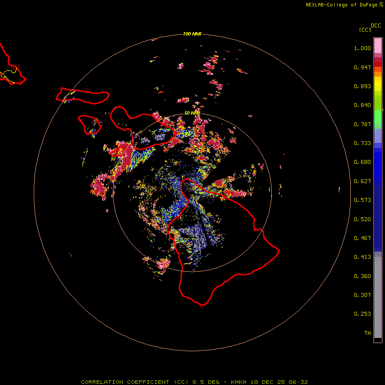Click the DCC label above color bar

[x=376, y=26]
